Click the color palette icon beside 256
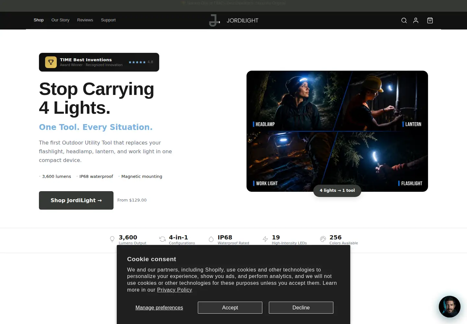Image resolution: width=467 pixels, height=324 pixels. click(323, 239)
